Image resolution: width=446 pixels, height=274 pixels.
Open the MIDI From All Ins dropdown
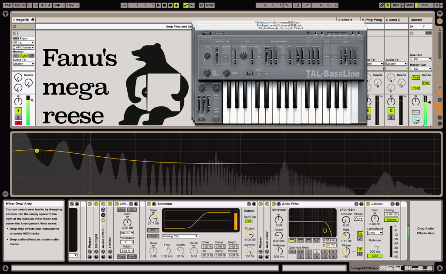[24, 42]
